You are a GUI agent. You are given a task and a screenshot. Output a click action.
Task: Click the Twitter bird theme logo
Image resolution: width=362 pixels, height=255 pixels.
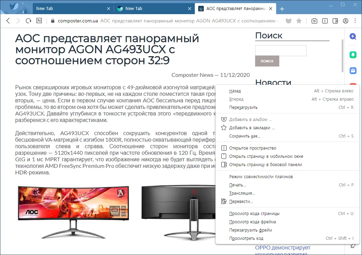[14, 6]
